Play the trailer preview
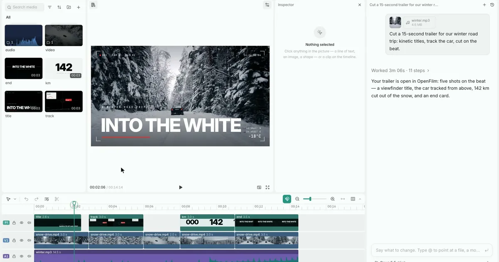The image size is (499, 262). point(180,188)
